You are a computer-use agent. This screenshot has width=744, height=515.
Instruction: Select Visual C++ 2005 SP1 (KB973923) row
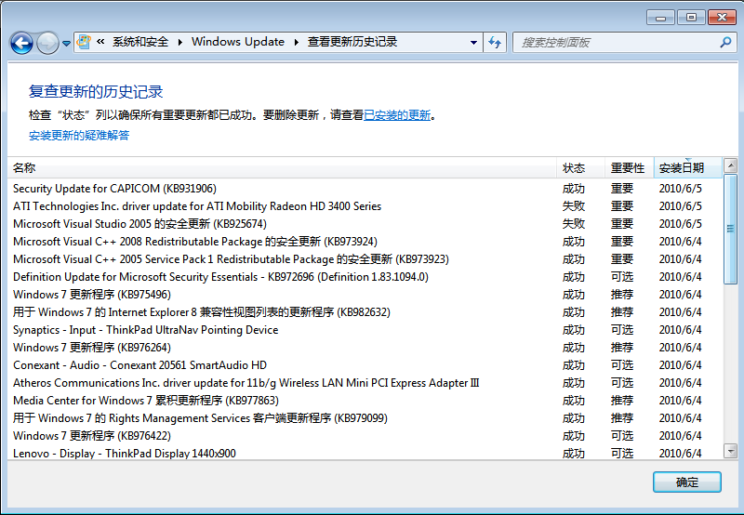(365, 259)
